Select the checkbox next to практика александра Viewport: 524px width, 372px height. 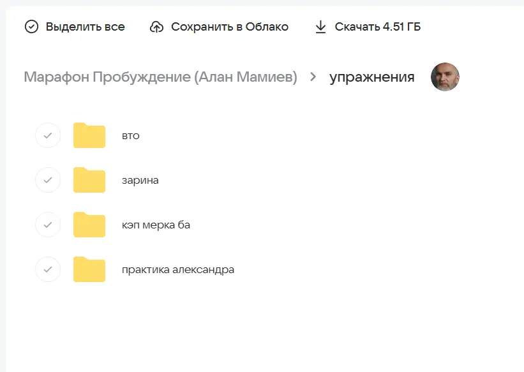[47, 269]
